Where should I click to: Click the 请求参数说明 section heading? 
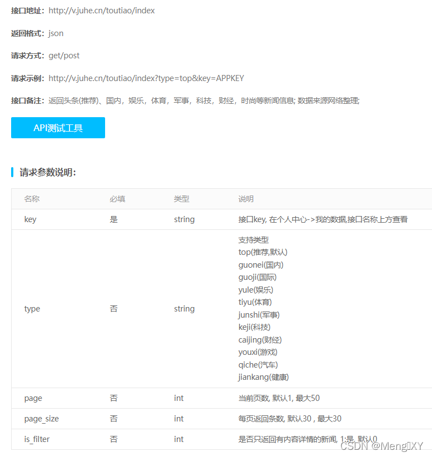pyautogui.click(x=48, y=172)
